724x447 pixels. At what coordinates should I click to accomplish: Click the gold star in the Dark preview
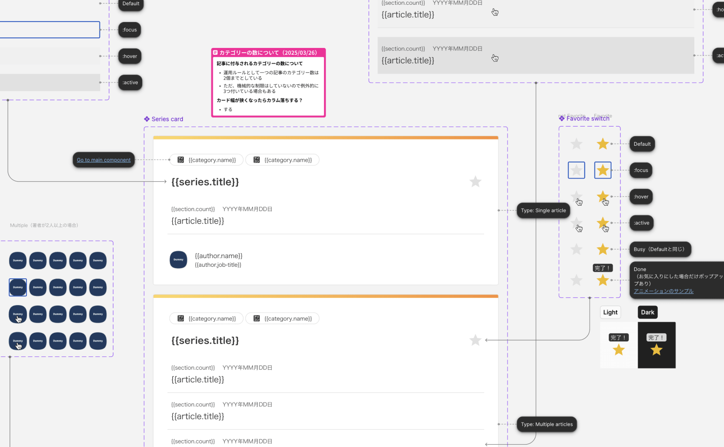point(656,350)
